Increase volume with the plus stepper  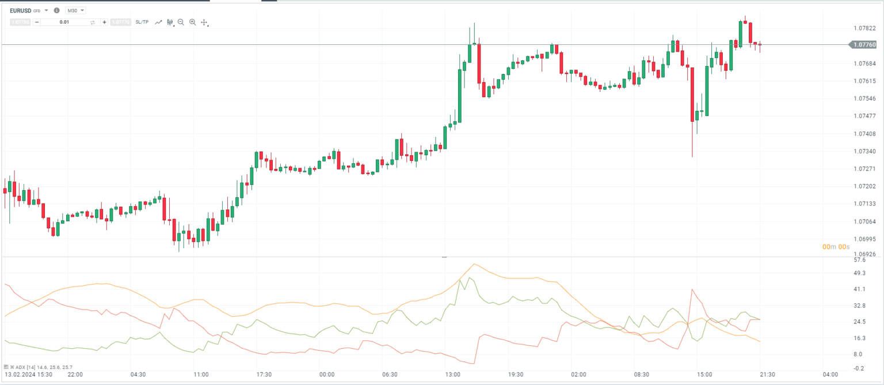point(104,22)
